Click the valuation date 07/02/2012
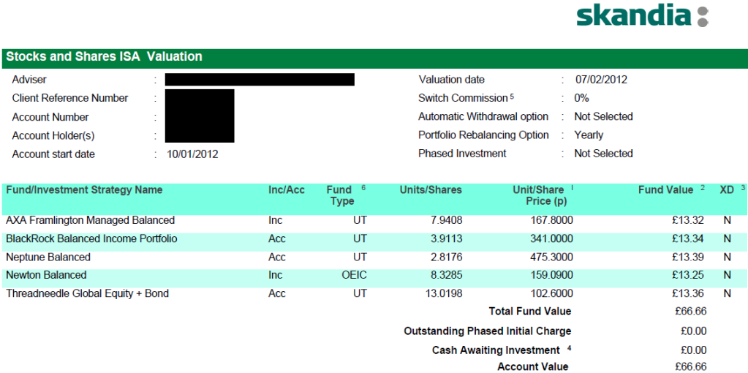The height and width of the screenshot is (373, 748). [x=601, y=80]
